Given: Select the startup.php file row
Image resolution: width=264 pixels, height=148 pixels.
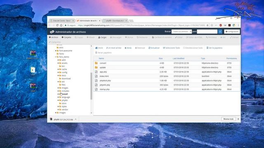Looking at the screenshot, I should (x=167, y=89).
